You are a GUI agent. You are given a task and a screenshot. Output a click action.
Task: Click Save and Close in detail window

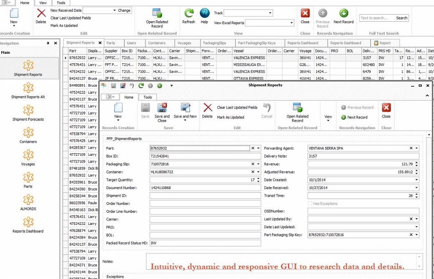point(162,113)
